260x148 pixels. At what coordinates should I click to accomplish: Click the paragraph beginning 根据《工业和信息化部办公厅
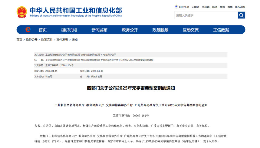point(130,139)
